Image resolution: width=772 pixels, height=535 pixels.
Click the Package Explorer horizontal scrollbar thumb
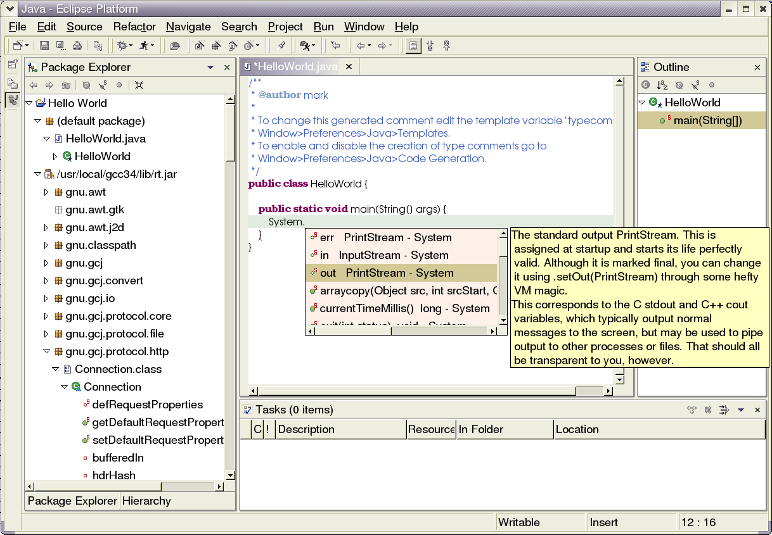pos(97,487)
